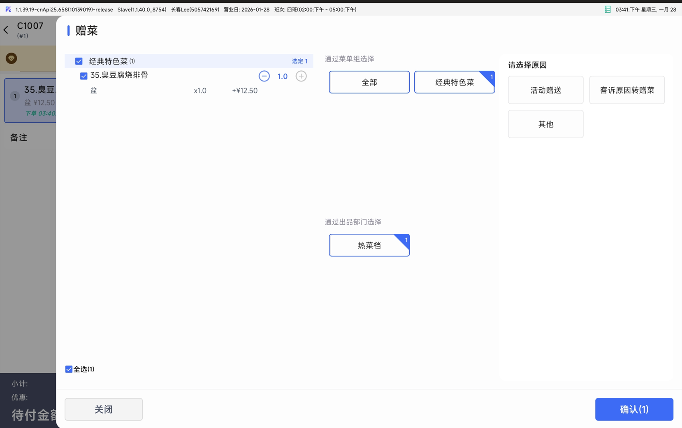Viewport: 682px width, 428px height.
Task: Uncheck the 经典特色菜 group checkbox
Action: pyautogui.click(x=79, y=61)
